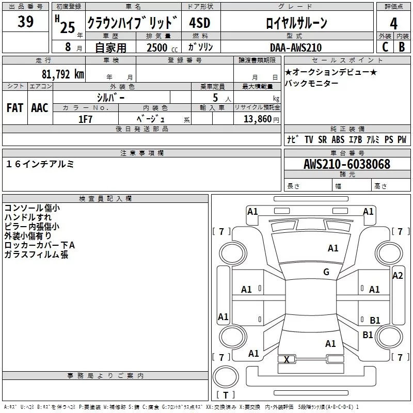Select chassis number AWS210-6038068

347,164
